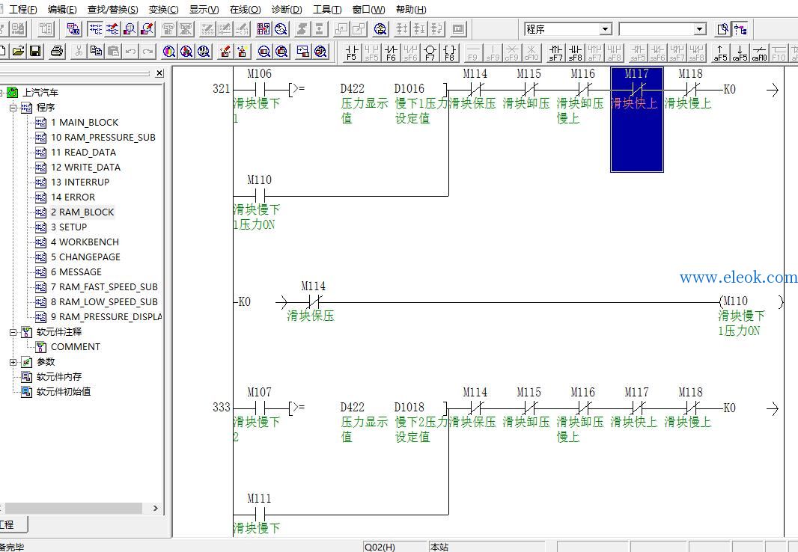Screen dimensions: 798x552
Task: Open the 在线 menu
Action: tap(245, 9)
